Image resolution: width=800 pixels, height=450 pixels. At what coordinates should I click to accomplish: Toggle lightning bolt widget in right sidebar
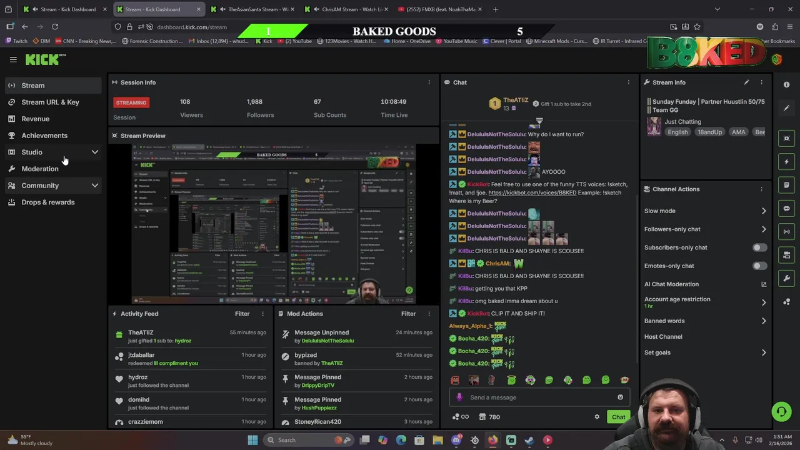(787, 162)
